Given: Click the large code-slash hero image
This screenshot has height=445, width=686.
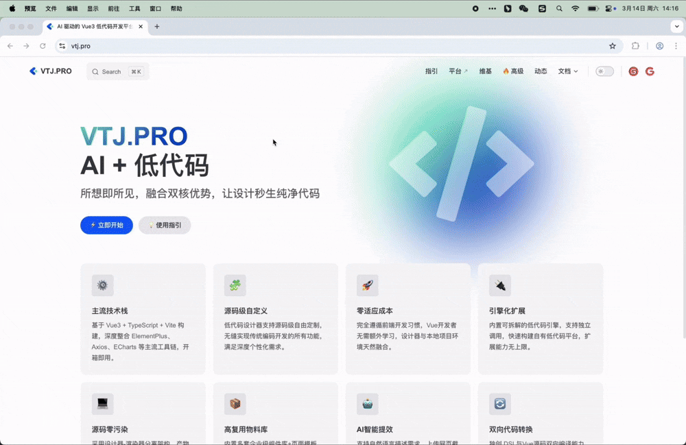Looking at the screenshot, I should [461, 164].
